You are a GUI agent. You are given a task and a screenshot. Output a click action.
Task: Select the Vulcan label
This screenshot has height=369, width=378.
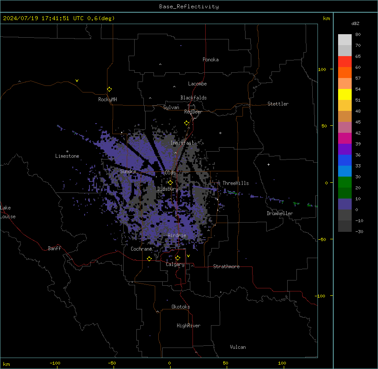pyautogui.click(x=238, y=347)
